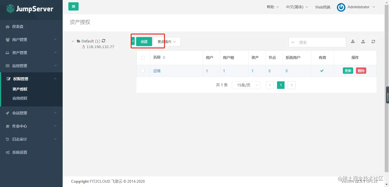The width and height of the screenshot is (389, 187).
Task: Click the 资产管理 inbox icon
Action: tap(8, 53)
